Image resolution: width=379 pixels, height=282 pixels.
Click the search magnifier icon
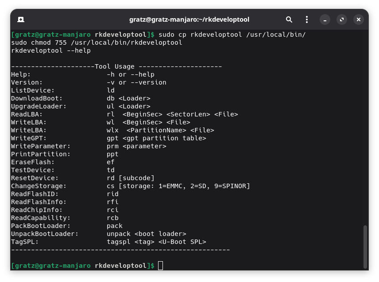tap(289, 19)
